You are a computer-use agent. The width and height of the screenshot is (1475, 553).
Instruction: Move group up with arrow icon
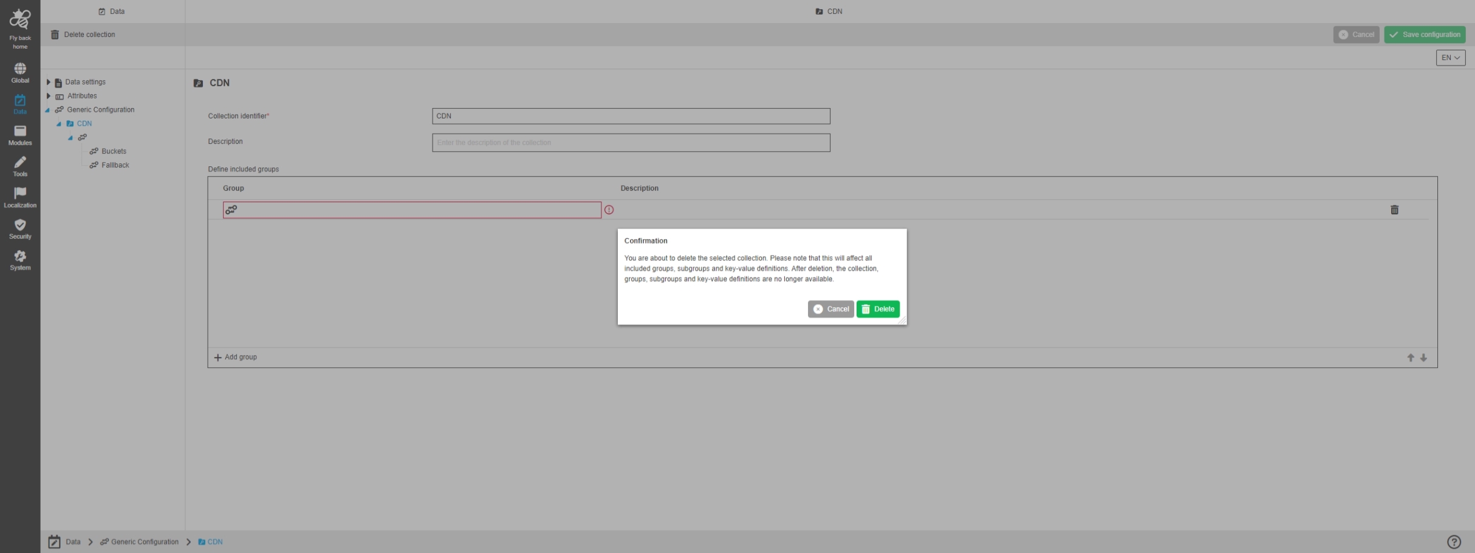(1410, 358)
